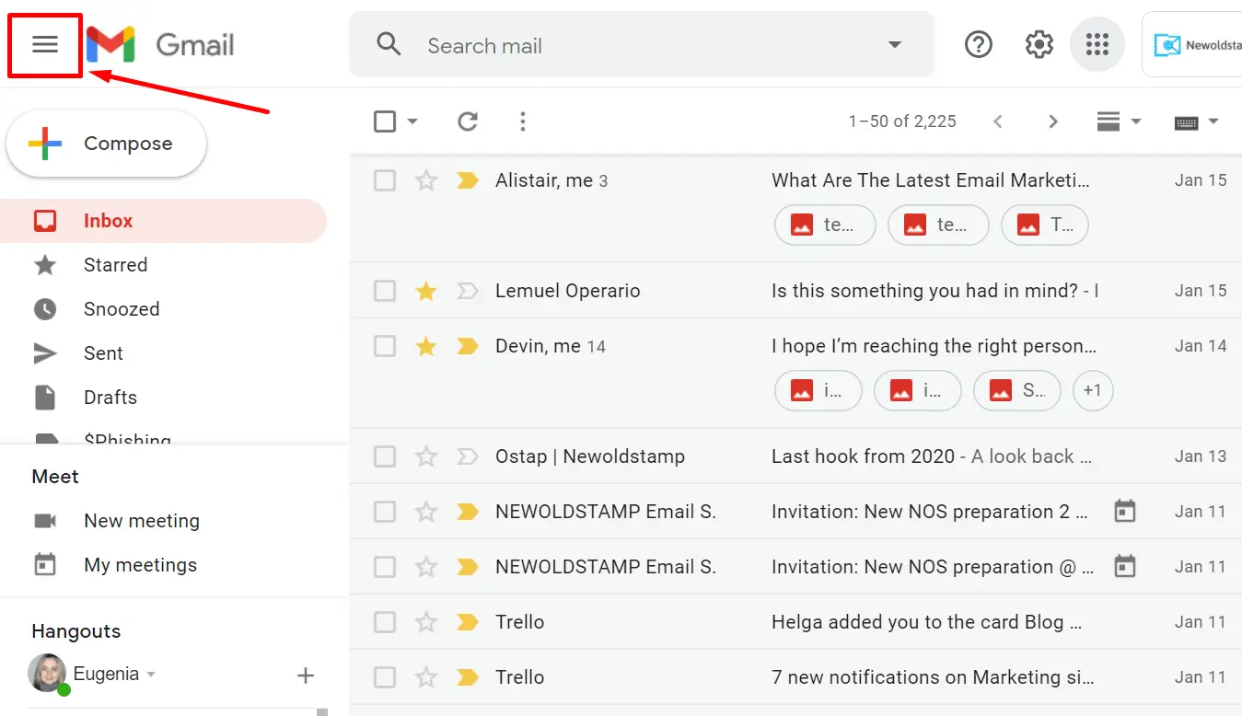The width and height of the screenshot is (1242, 716).
Task: Expand Eugenia's status dropdown in Hangouts
Action: click(x=151, y=675)
